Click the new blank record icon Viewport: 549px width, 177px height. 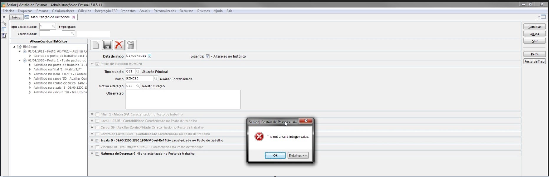(96, 45)
